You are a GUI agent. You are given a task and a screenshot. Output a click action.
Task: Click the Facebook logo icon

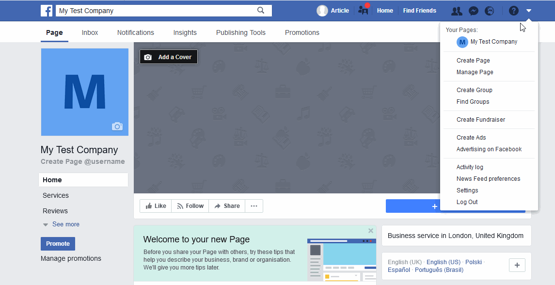47,11
